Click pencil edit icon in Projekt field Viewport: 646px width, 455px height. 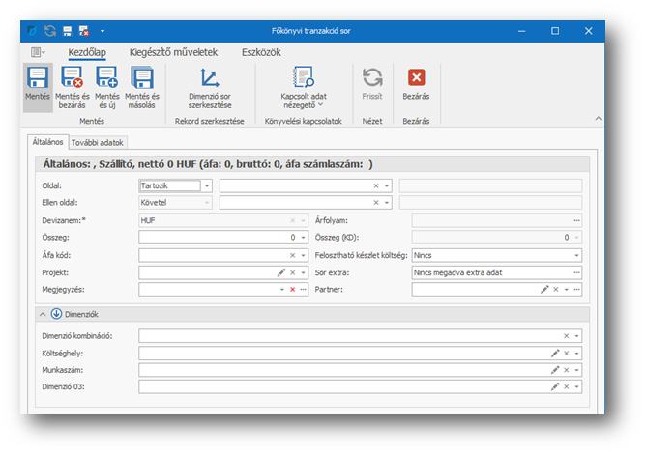(x=280, y=273)
